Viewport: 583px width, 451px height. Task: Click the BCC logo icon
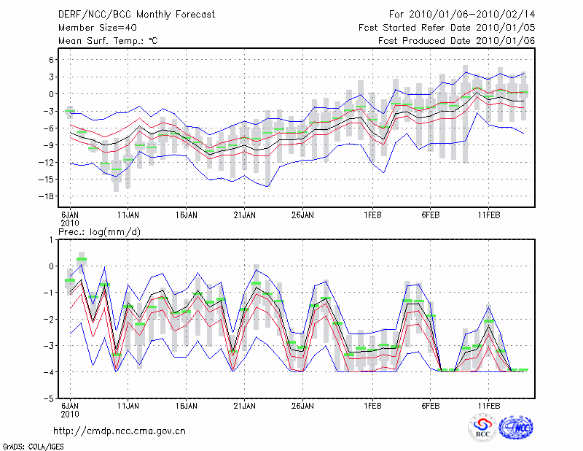tap(482, 427)
